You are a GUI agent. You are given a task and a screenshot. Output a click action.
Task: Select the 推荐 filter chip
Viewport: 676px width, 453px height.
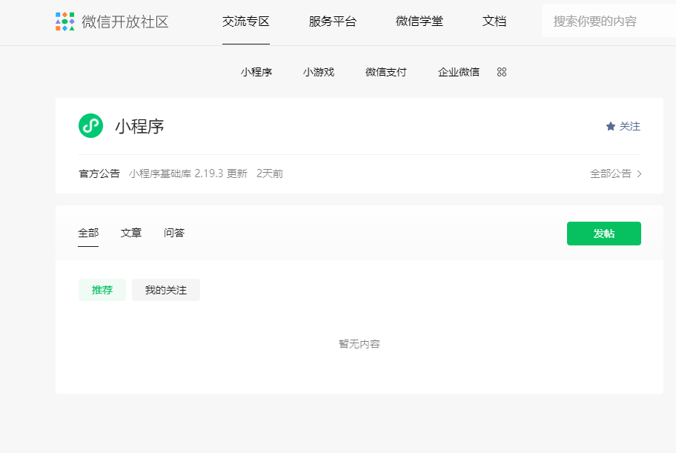coord(102,290)
